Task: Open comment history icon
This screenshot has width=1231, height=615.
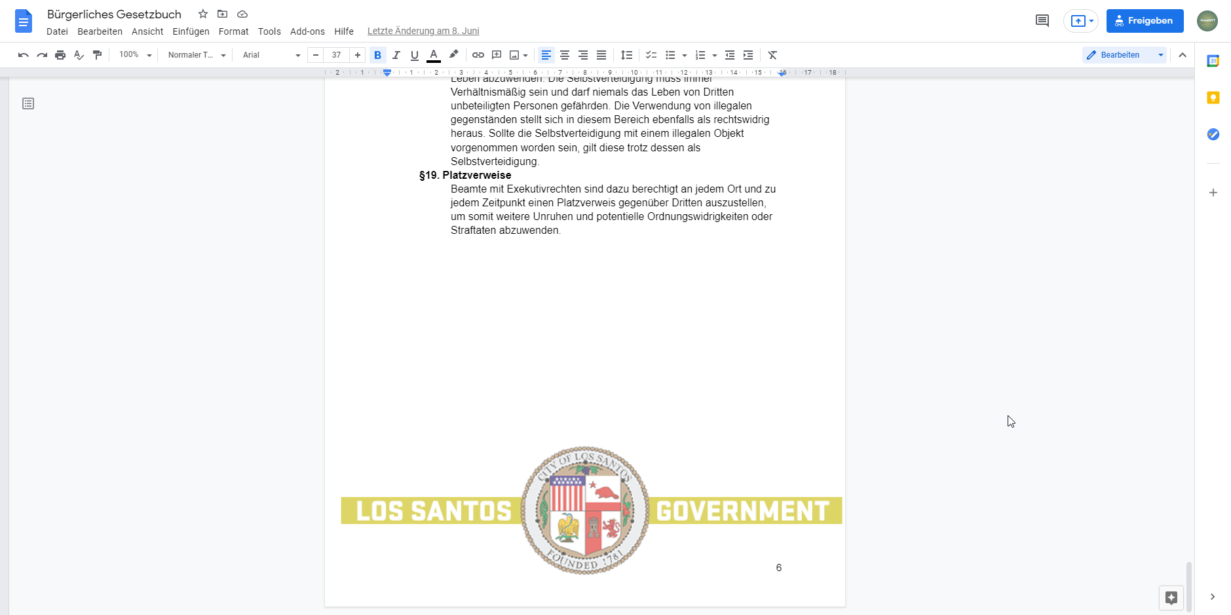Action: coord(1042,21)
